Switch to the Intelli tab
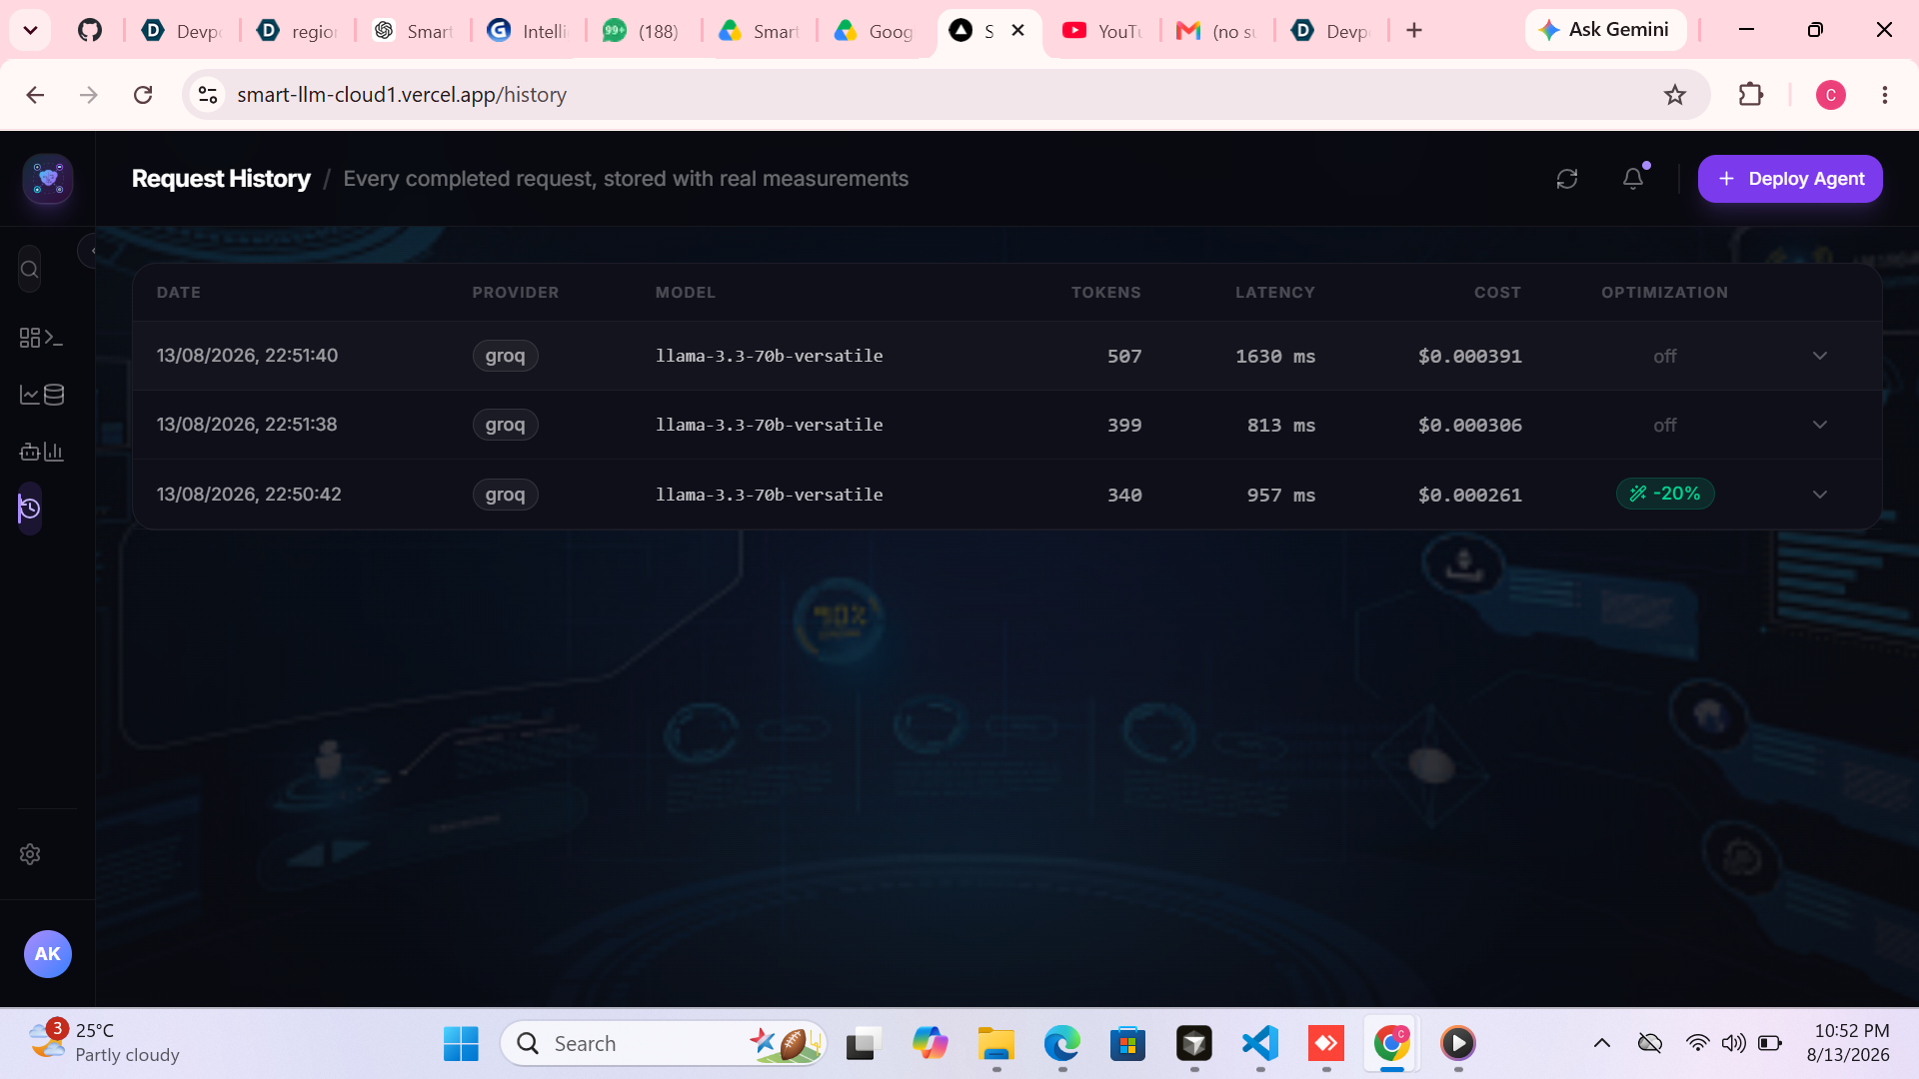Viewport: 1919px width, 1079px height. click(528, 31)
